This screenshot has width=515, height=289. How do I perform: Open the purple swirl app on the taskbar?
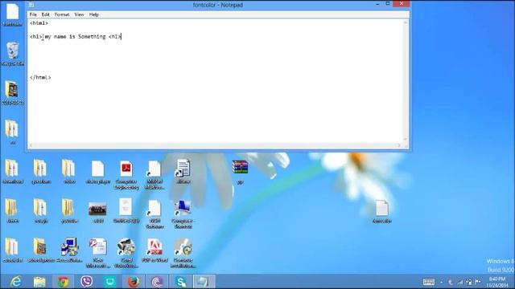pyautogui.click(x=157, y=282)
